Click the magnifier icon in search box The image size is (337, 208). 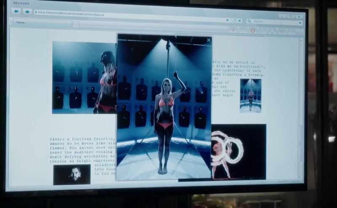pos(250,21)
